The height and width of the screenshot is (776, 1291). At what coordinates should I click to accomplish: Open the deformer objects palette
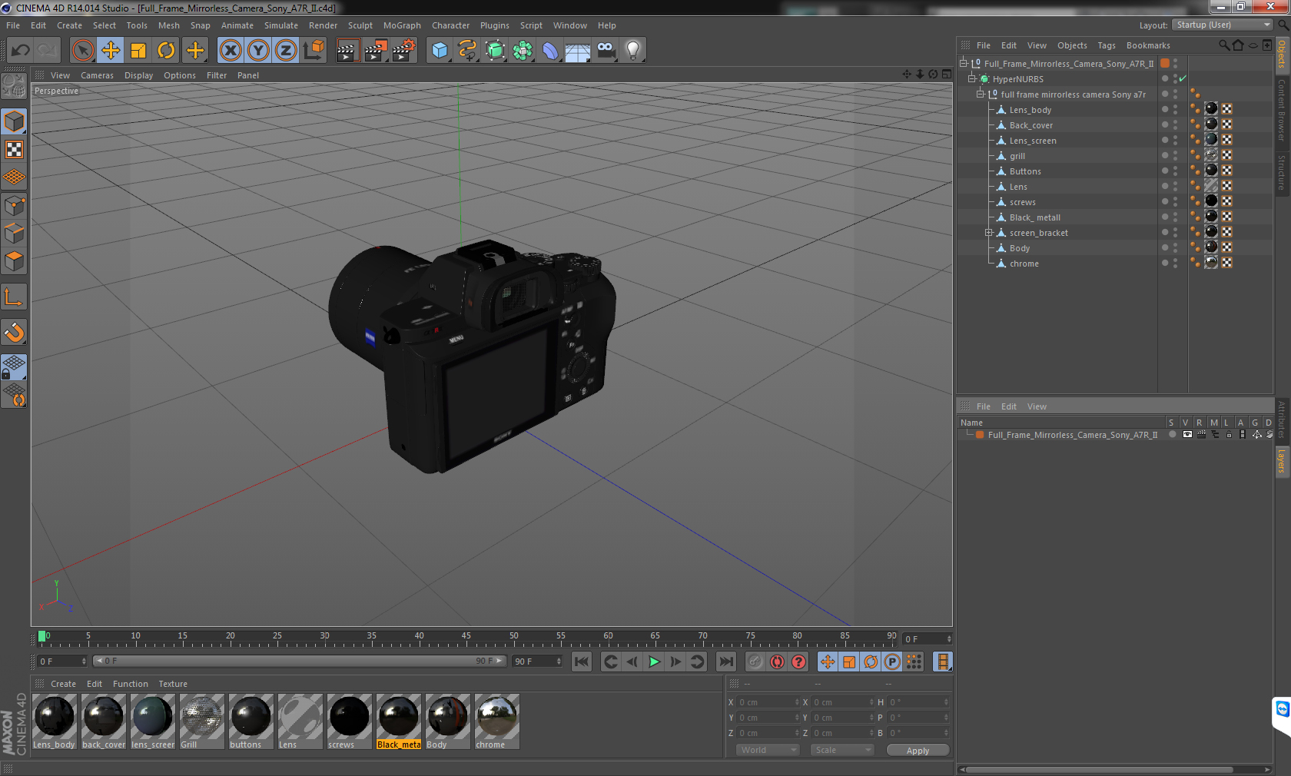click(x=551, y=51)
